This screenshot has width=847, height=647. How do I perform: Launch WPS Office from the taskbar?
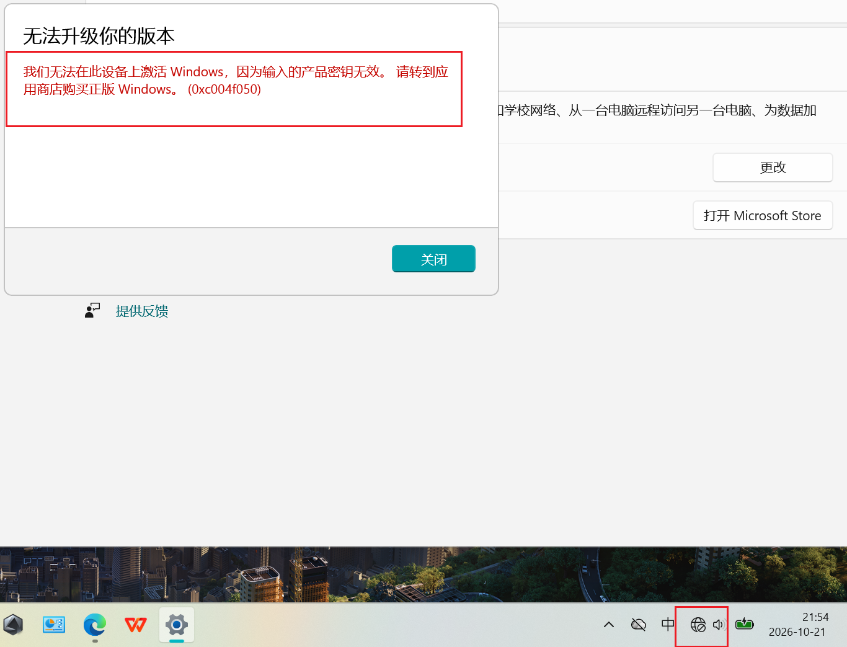click(136, 625)
